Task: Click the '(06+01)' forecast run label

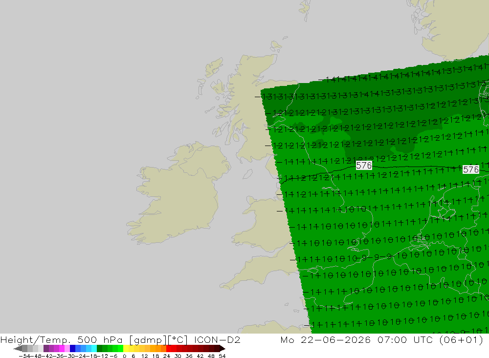Action: coord(462,339)
